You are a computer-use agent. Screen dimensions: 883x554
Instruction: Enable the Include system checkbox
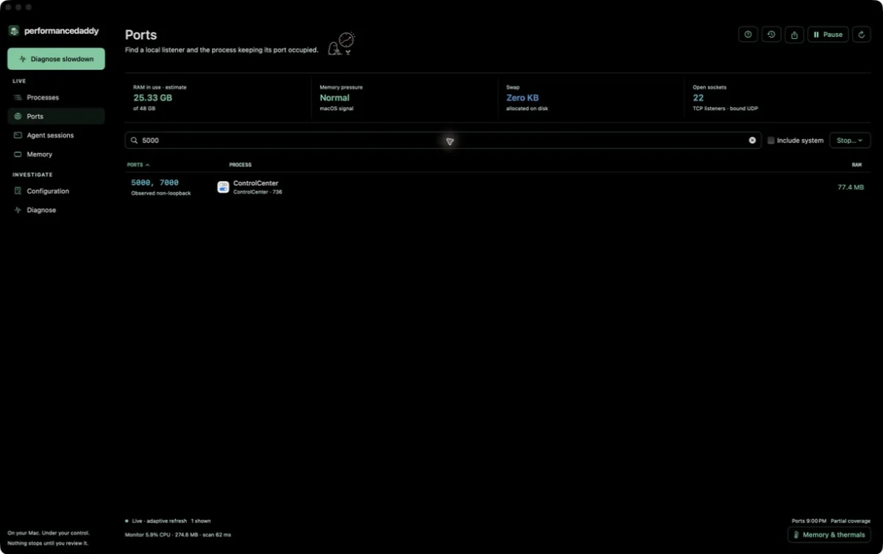771,140
